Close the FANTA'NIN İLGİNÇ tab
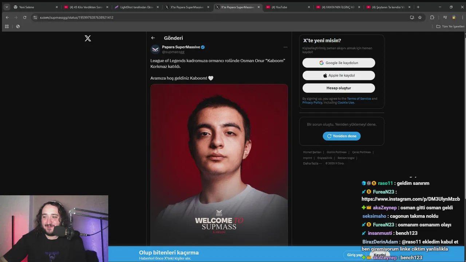Image resolution: width=466 pixels, height=262 pixels. coord(359,7)
